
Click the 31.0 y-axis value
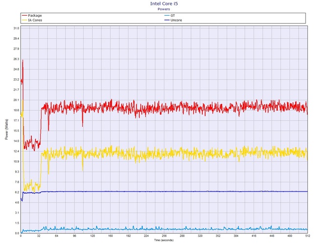(x=16, y=28)
